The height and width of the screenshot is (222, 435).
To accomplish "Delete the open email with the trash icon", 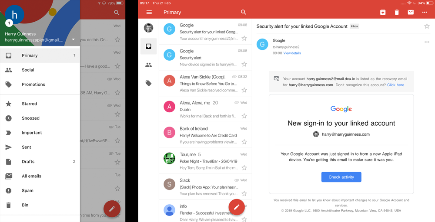I will 397,12.
